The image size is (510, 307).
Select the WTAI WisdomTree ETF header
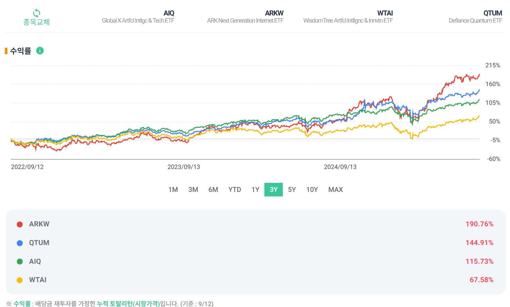348,17
